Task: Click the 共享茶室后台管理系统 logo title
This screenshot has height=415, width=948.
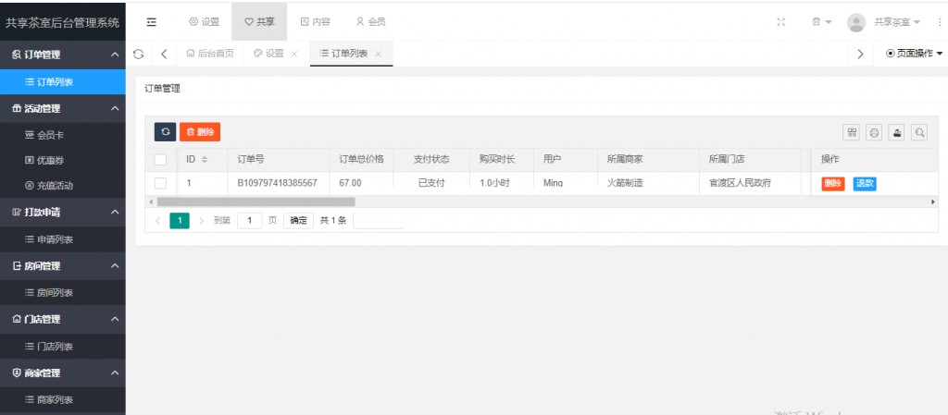Action: pyautogui.click(x=63, y=23)
